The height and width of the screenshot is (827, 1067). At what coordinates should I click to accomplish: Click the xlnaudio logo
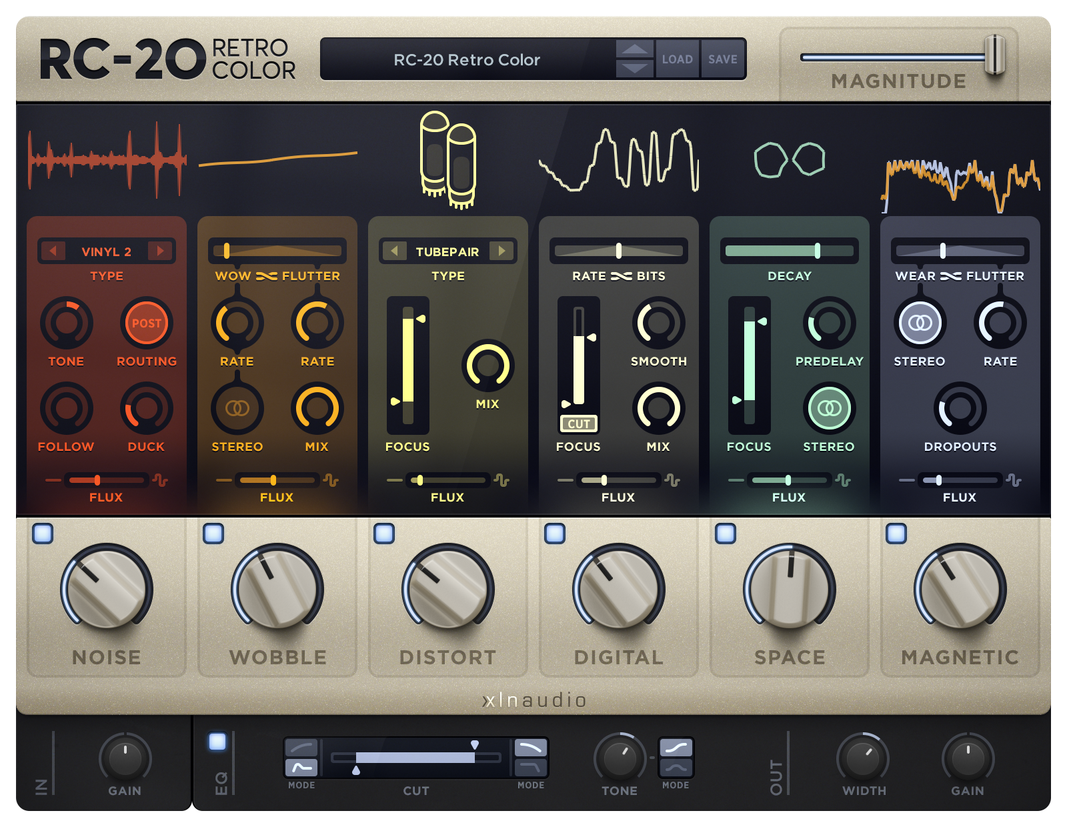pos(533,700)
